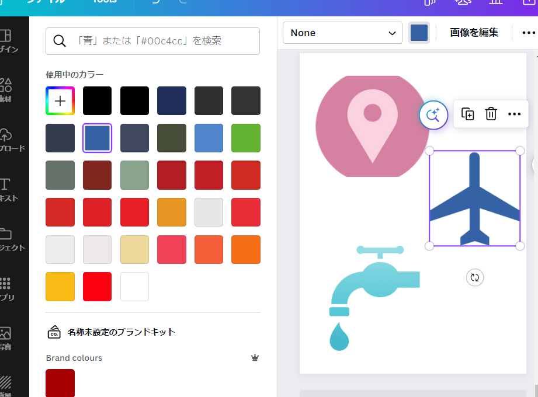Image resolution: width=538 pixels, height=397 pixels.
Task: Apply the dark red Brand colours swatch
Action: pos(60,383)
